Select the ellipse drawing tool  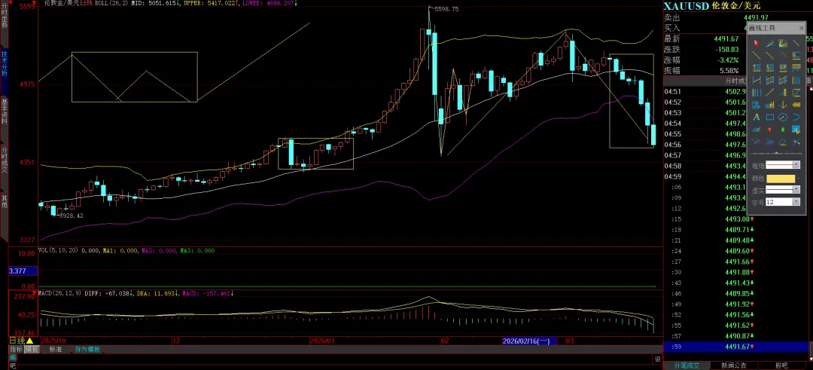click(783, 118)
